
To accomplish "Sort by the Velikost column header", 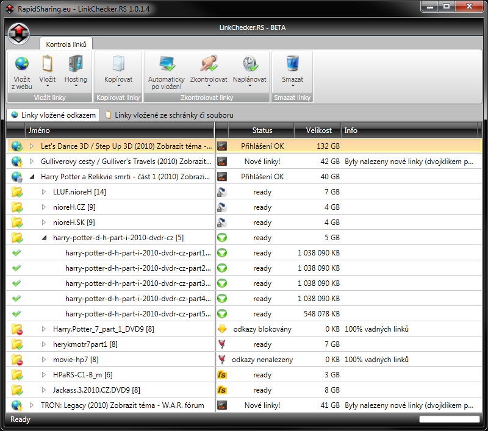I will (x=317, y=130).
